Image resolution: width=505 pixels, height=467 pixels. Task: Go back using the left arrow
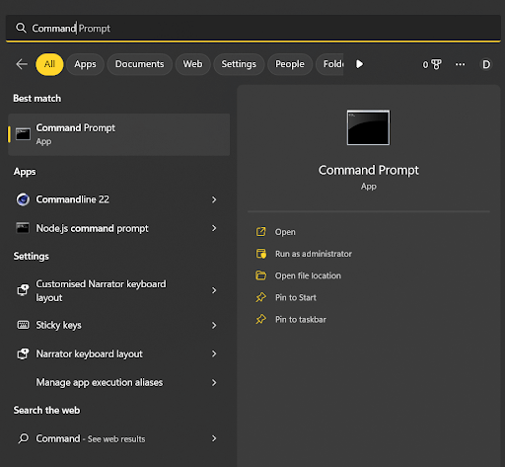pos(22,64)
